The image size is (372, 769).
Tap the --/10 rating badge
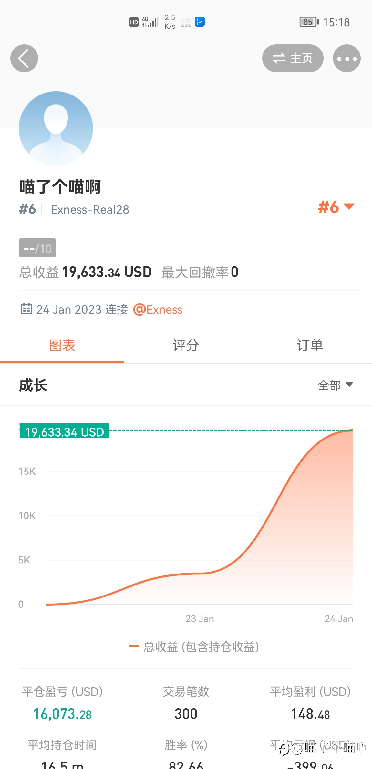pyautogui.click(x=37, y=248)
